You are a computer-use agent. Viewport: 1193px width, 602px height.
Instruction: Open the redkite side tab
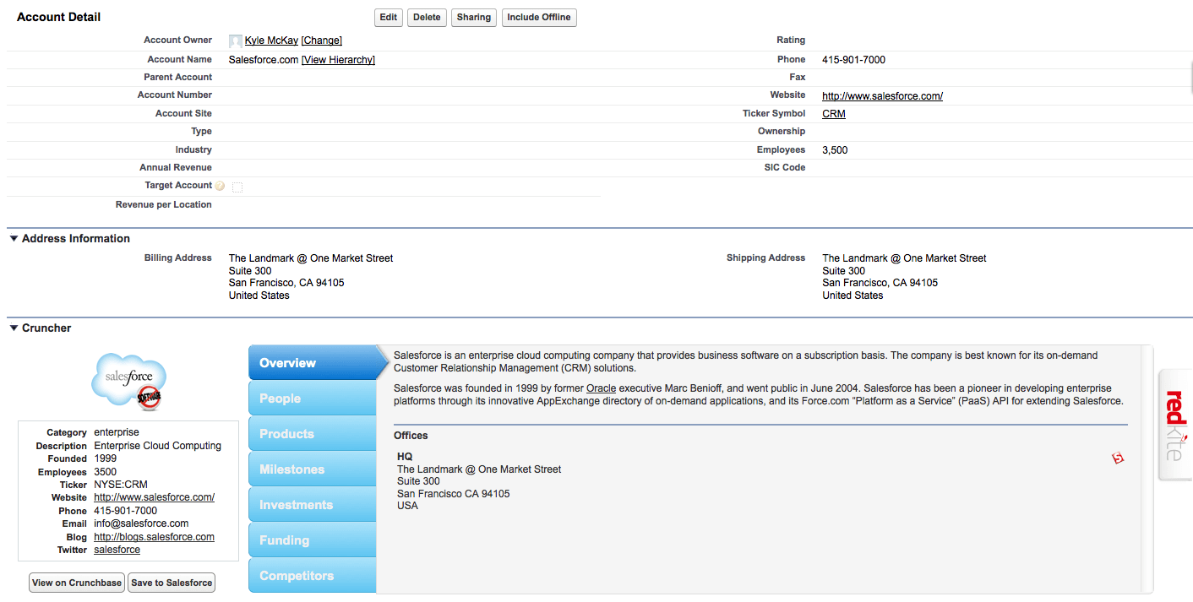click(1174, 425)
